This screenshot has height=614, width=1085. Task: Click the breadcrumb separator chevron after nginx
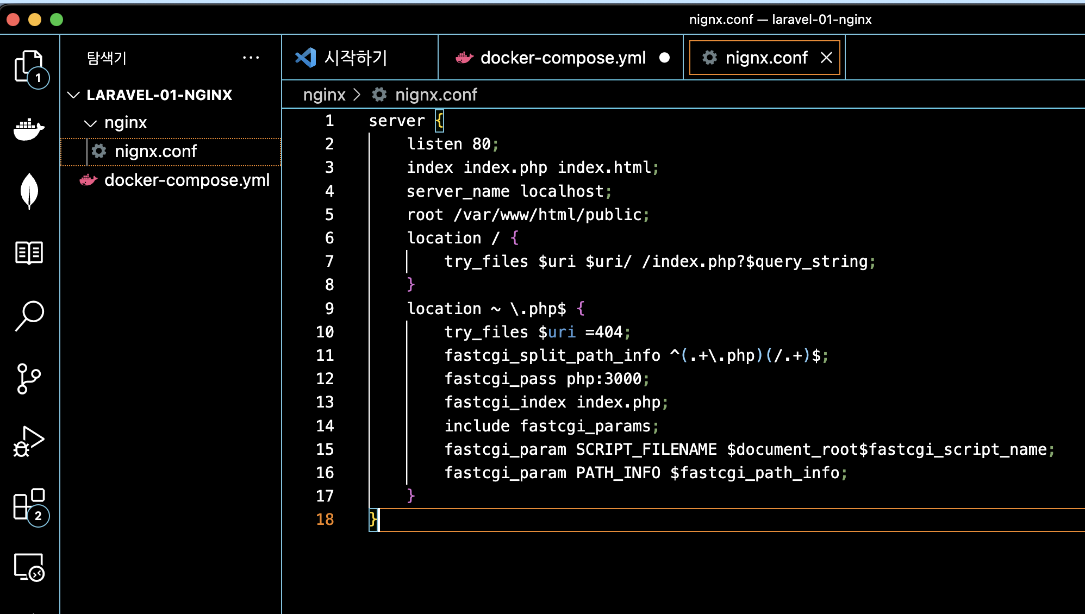[x=357, y=95]
